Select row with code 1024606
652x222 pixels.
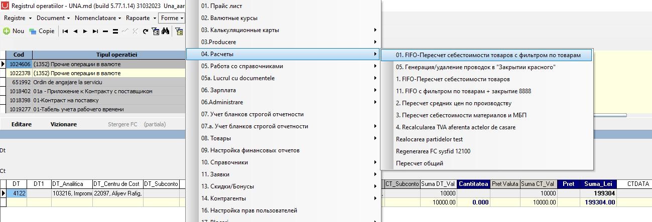(x=95, y=64)
